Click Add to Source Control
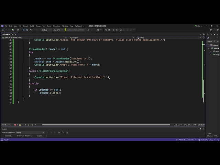Image resolution: width=220 pixels, height=165 pixels. [186, 140]
